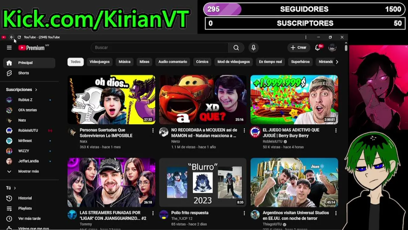
Task: Open options for Personas Suertudas video
Action: 153,130
